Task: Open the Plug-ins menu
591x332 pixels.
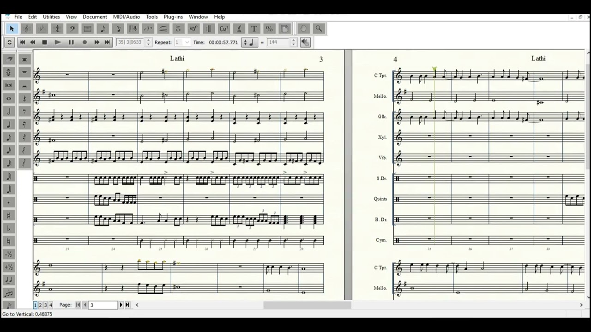Action: [173, 17]
